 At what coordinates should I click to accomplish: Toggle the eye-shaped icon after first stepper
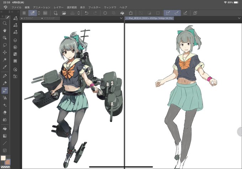pos(45,13)
